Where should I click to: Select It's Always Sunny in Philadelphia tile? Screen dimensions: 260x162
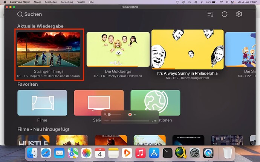(x=188, y=49)
